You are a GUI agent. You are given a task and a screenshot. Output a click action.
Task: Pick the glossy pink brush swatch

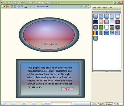(101, 22)
